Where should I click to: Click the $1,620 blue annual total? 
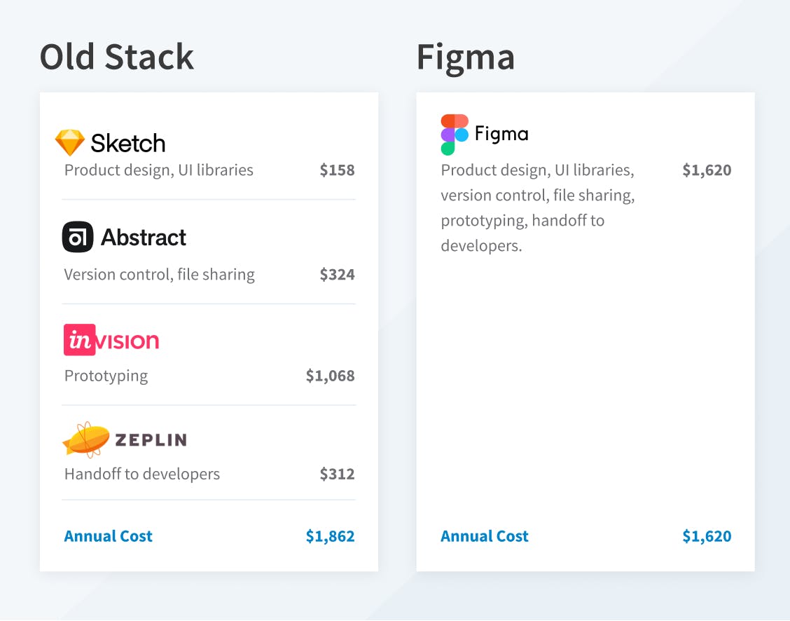[x=707, y=536]
